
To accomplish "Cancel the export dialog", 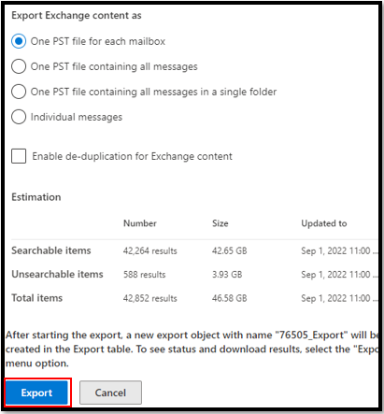I will [x=110, y=393].
